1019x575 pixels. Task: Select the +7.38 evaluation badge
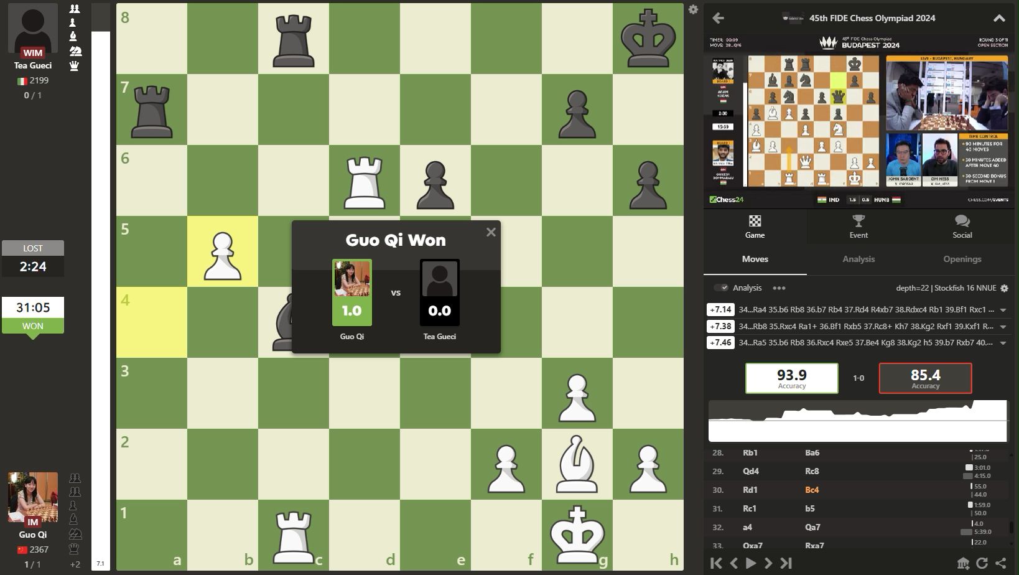pos(720,326)
